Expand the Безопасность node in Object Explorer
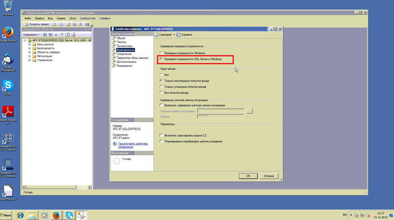 click(x=29, y=48)
